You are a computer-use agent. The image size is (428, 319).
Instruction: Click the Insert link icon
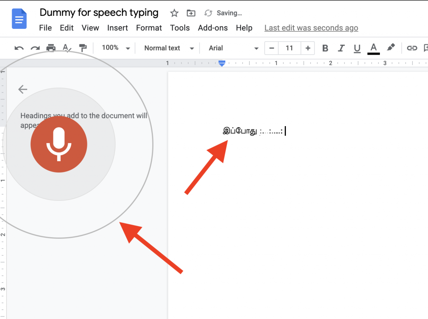[412, 48]
